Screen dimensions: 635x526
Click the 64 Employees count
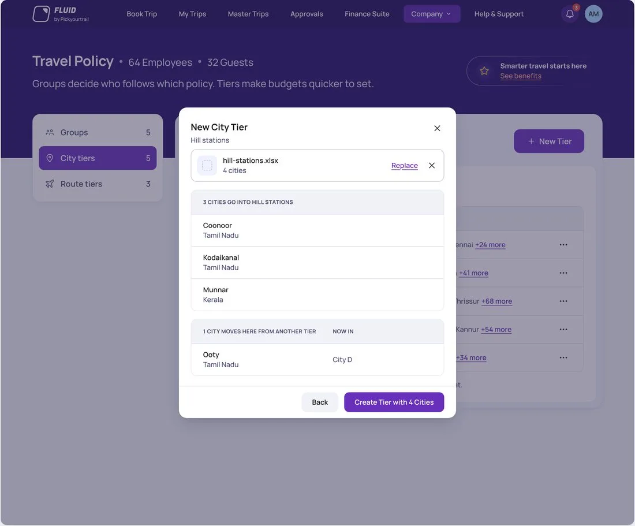click(x=160, y=62)
